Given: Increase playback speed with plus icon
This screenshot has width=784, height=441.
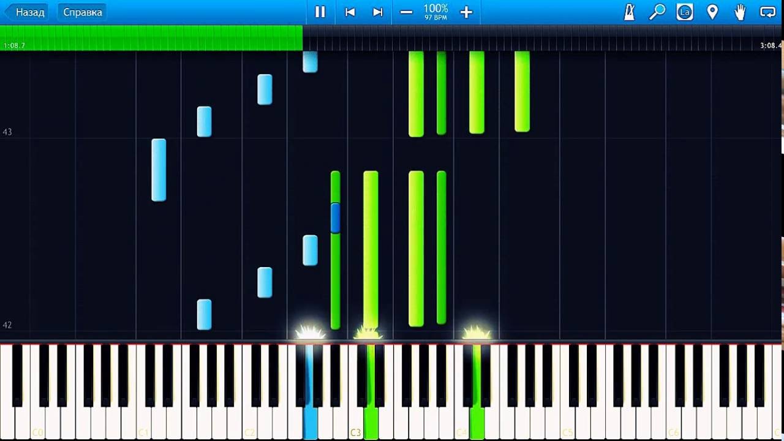Looking at the screenshot, I should coord(466,12).
